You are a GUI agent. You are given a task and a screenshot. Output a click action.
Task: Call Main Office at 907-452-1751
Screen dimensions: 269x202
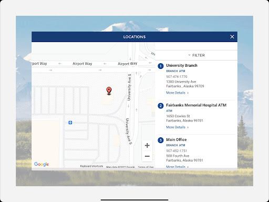177,151
